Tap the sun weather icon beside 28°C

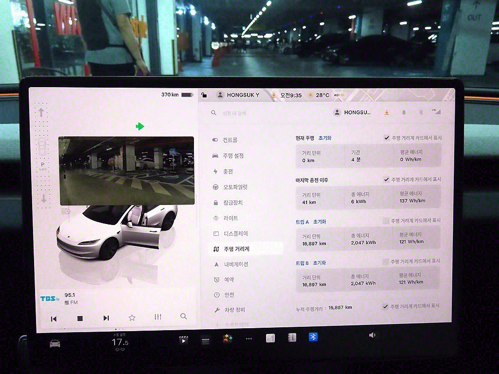point(310,95)
